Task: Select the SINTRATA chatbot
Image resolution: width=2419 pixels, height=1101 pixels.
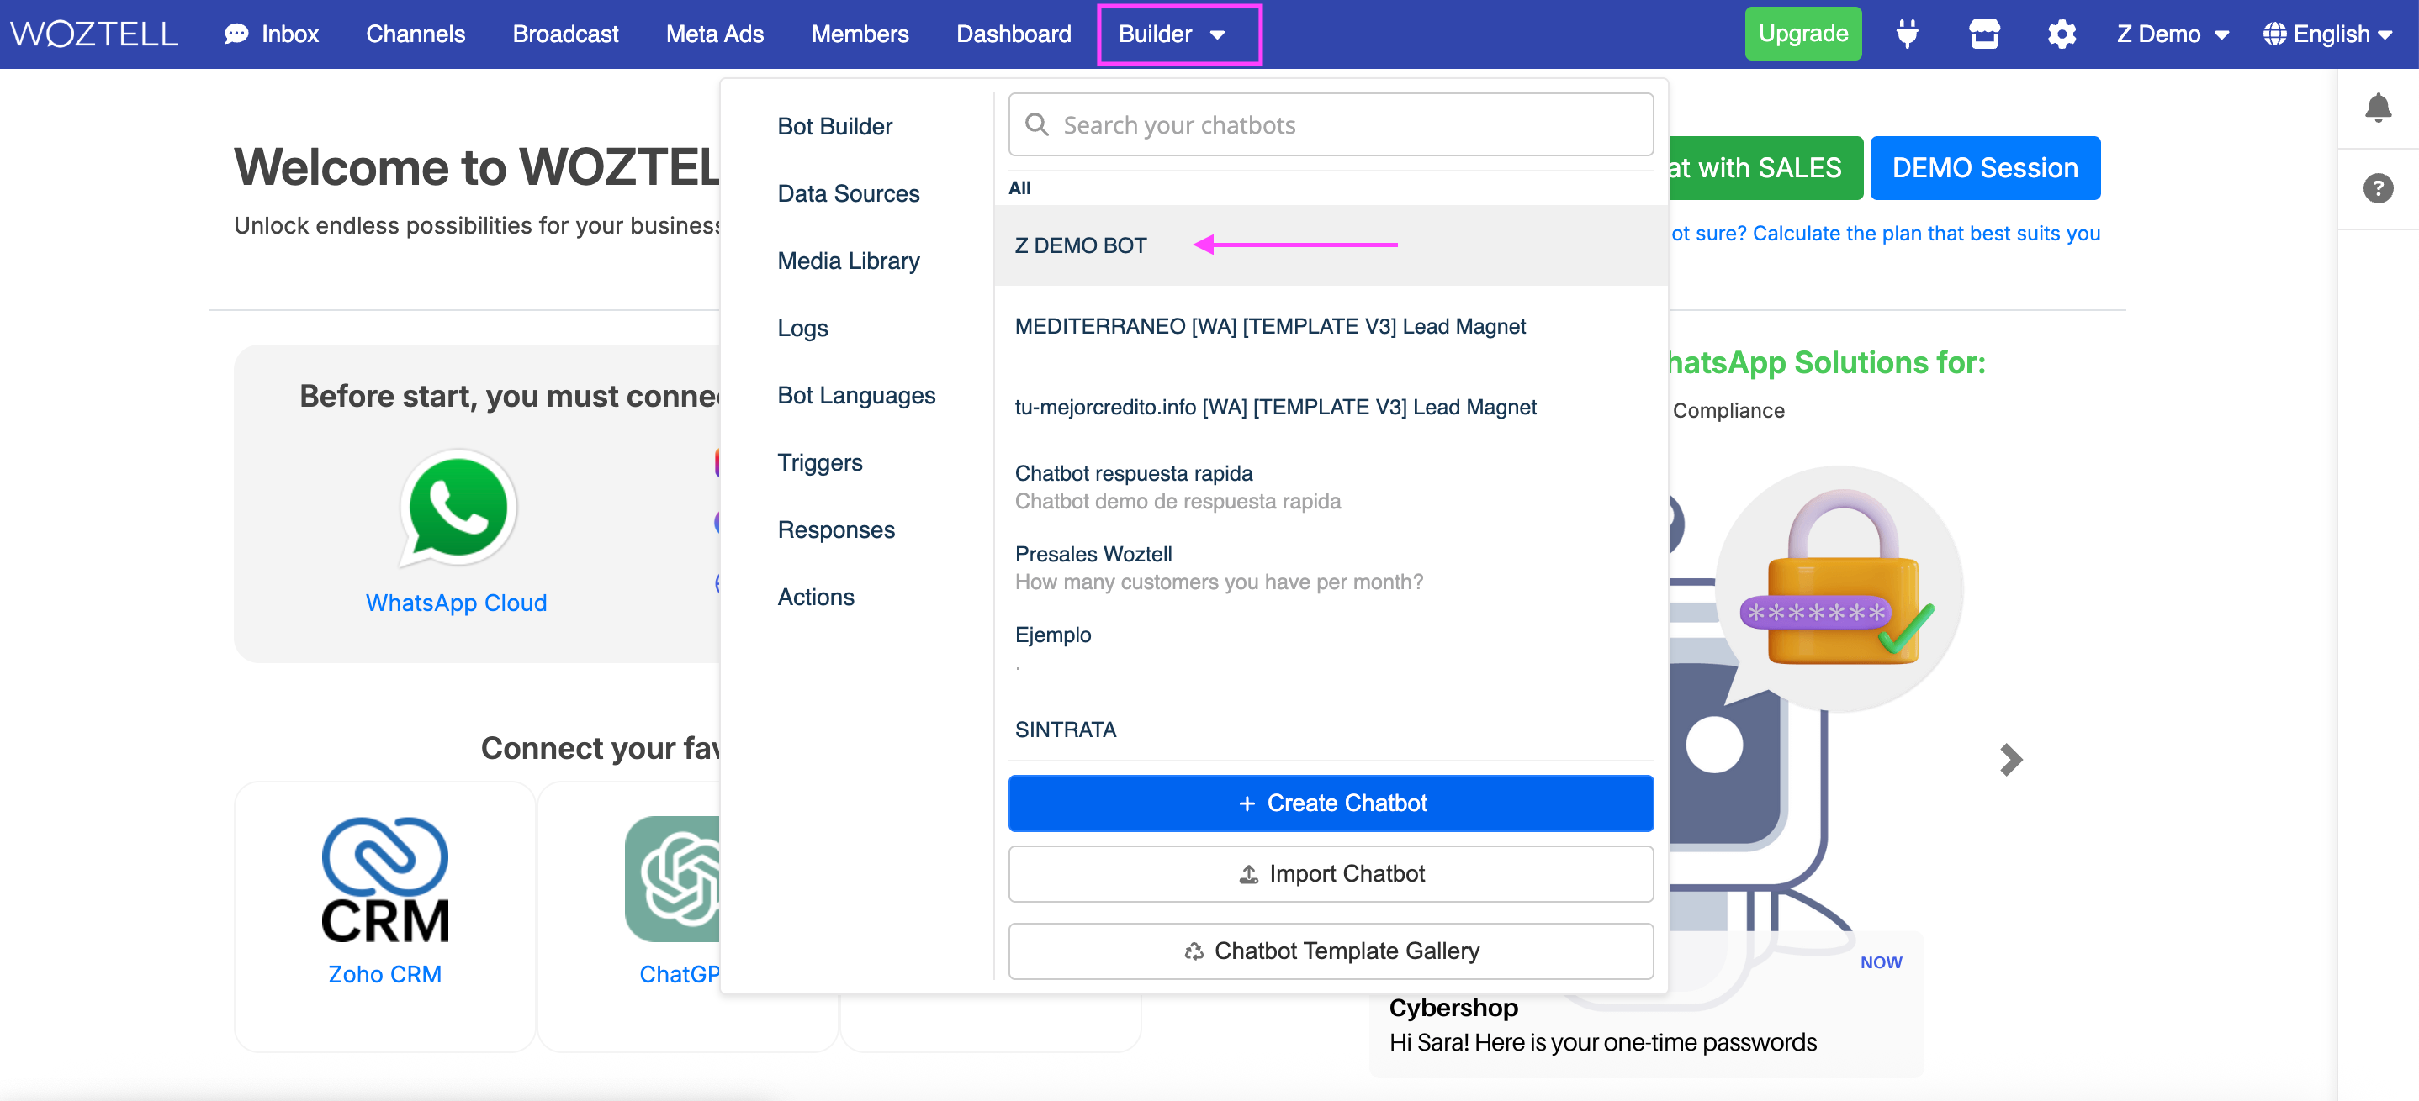Action: [x=1331, y=730]
